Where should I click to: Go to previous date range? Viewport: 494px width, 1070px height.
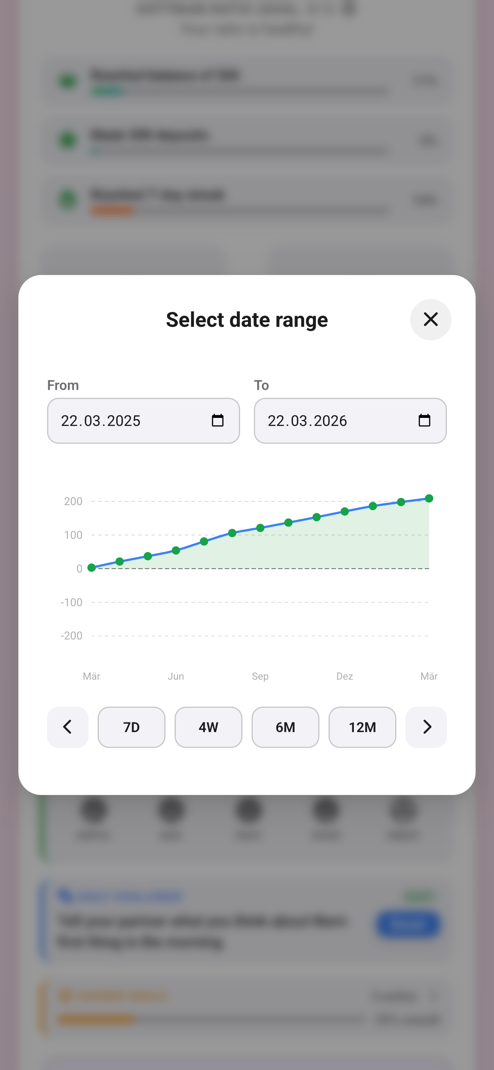coord(67,727)
